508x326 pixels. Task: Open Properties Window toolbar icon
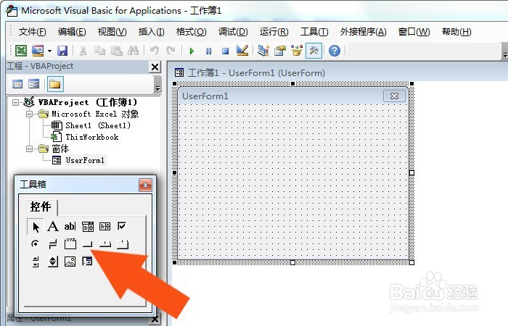coord(280,51)
